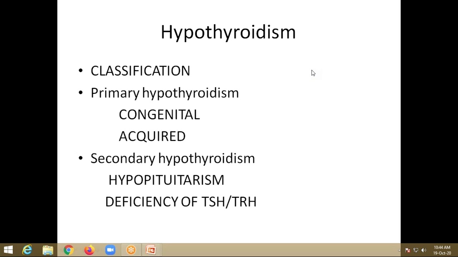The image size is (458, 257).
Task: Open the Windows Start button
Action: pos(8,250)
